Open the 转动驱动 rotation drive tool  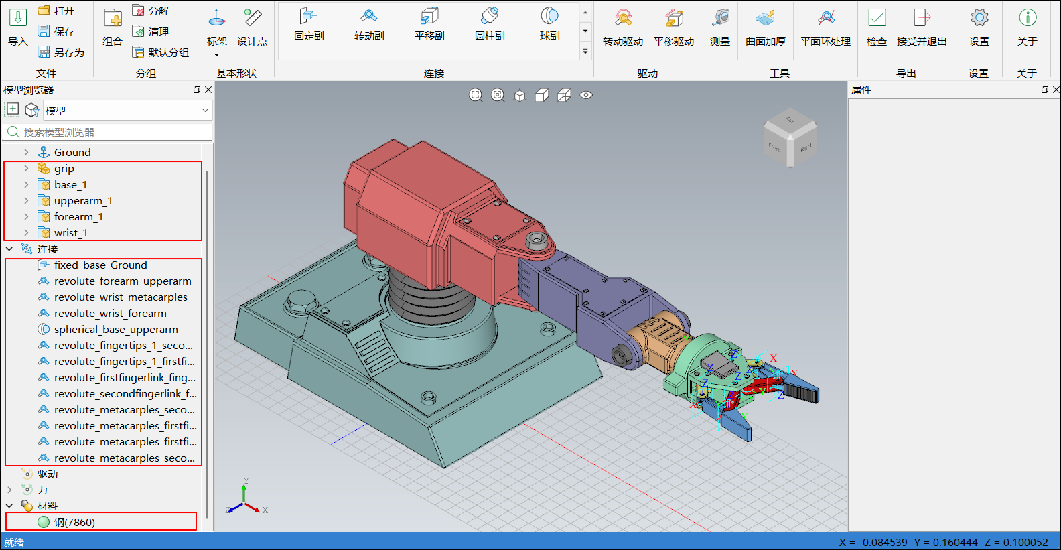point(623,27)
